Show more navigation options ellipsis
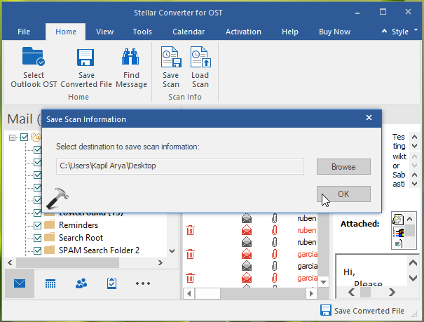 tap(143, 283)
